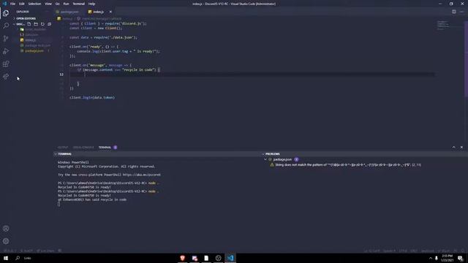The image size is (468, 263).
Task: Click the taskbar search icon
Action: (x=18, y=258)
